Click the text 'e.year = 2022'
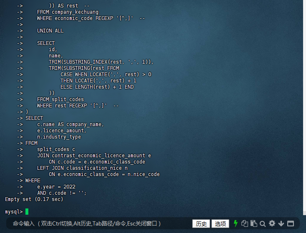The height and width of the screenshot is (233, 306). click(56, 187)
